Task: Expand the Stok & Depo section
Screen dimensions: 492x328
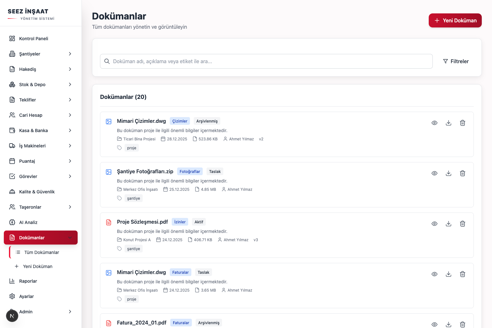Action: coord(70,85)
